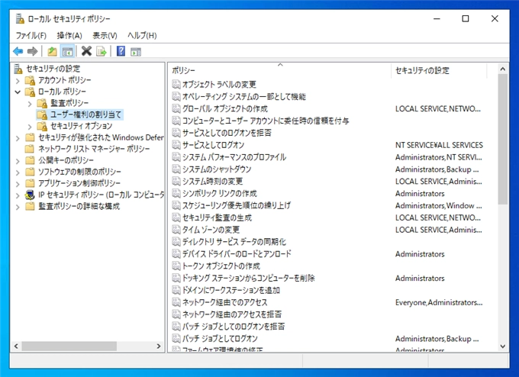The height and width of the screenshot is (377, 519).
Task: Click policy icon beside ネットワーク経由でのアクセス
Action: tap(176, 302)
